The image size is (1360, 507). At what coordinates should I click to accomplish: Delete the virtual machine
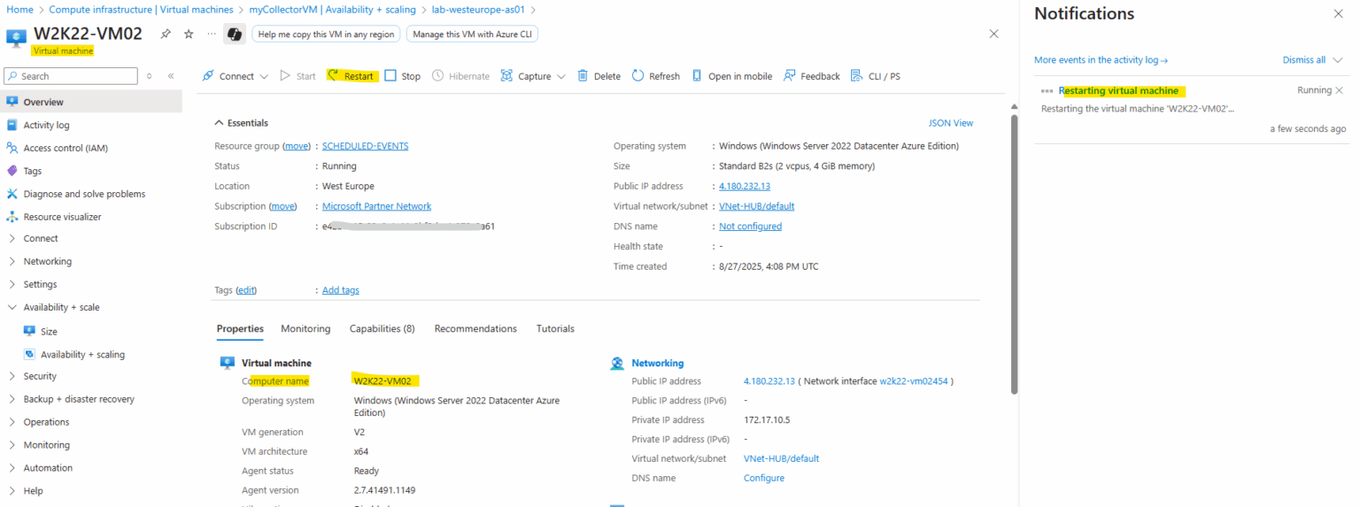point(599,76)
